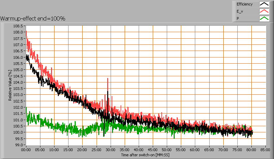
Task: Click the 108.5 Y-axis maximum value
Action: click(x=18, y=26)
